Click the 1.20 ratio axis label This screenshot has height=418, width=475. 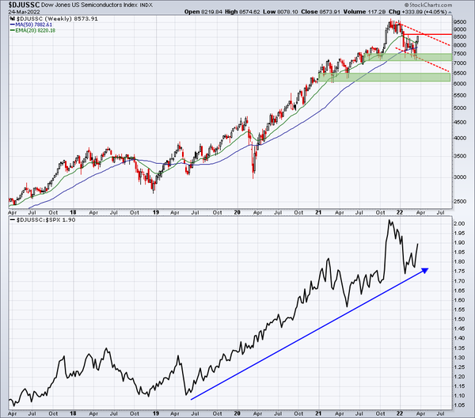pyautogui.click(x=459, y=377)
